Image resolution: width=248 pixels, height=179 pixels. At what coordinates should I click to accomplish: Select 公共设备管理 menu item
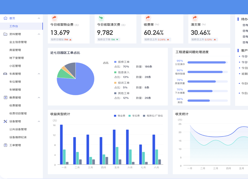tap(18, 129)
